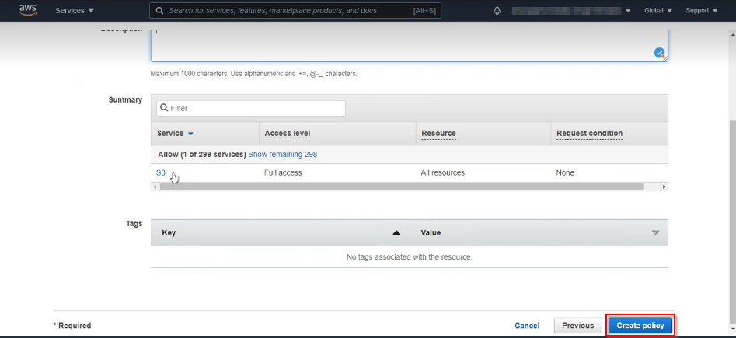Image resolution: width=736 pixels, height=338 pixels.
Task: Click the No tags associated message
Action: coord(410,256)
